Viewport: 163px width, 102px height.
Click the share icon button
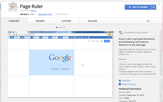(154, 7)
